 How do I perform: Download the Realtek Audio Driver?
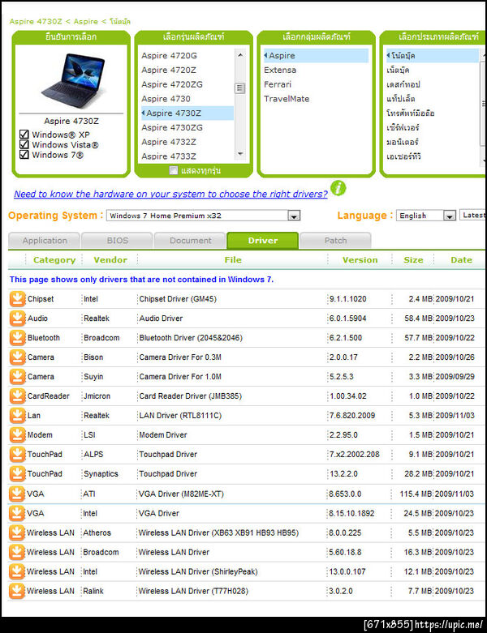click(17, 319)
